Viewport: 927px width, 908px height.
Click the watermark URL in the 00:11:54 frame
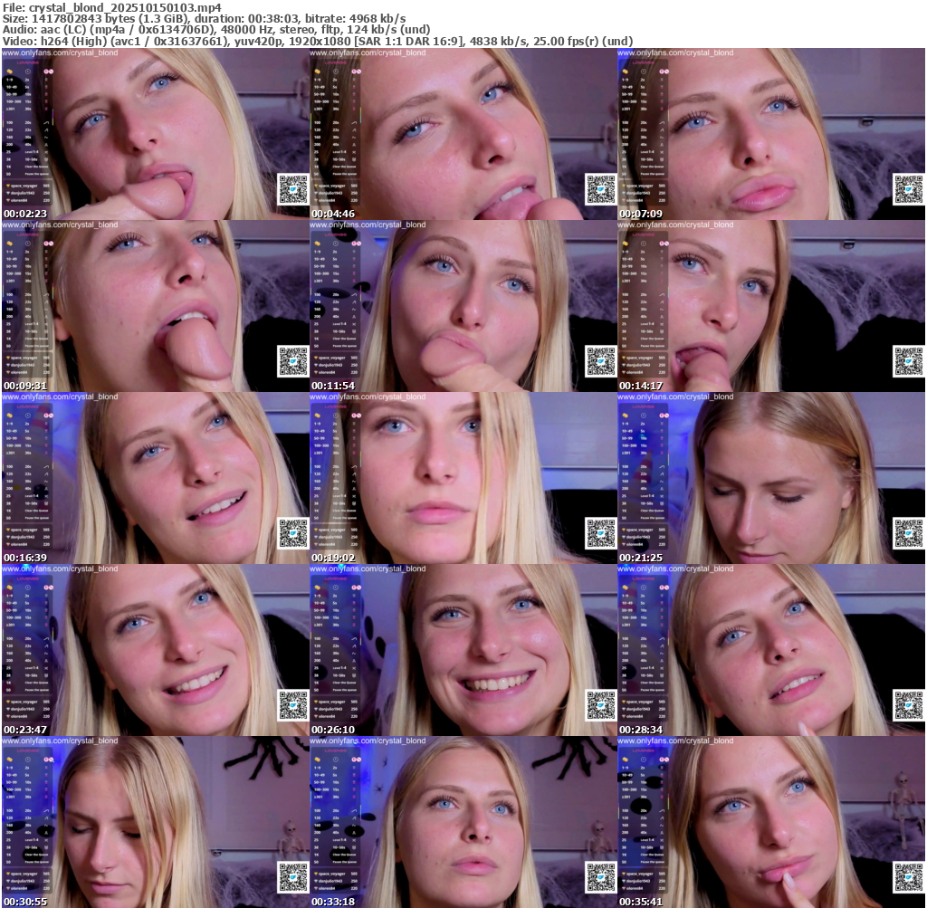[x=368, y=225]
